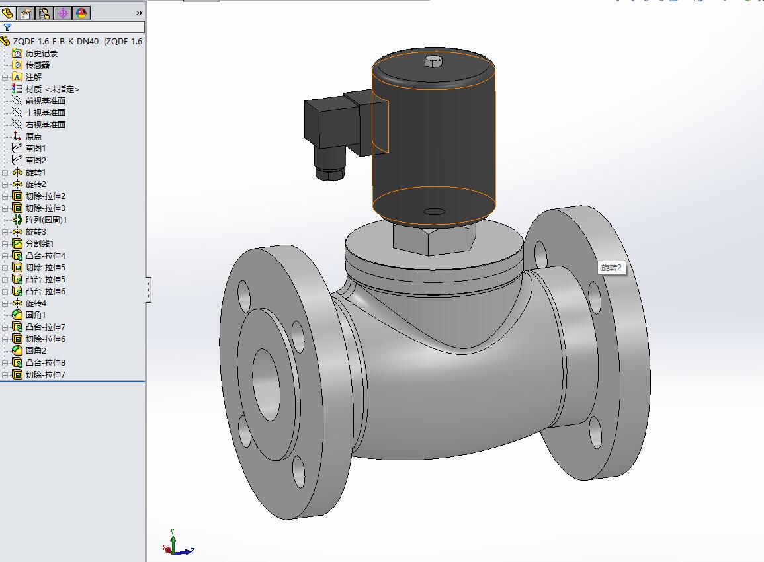Open the DimXpertManager tab

tap(63, 13)
